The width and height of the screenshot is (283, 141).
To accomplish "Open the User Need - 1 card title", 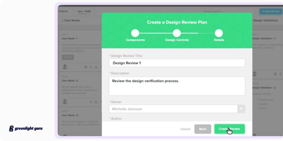I will 70,38.
